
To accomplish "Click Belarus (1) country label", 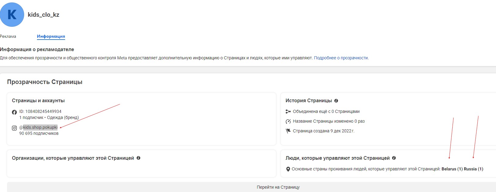I will 452,169.
